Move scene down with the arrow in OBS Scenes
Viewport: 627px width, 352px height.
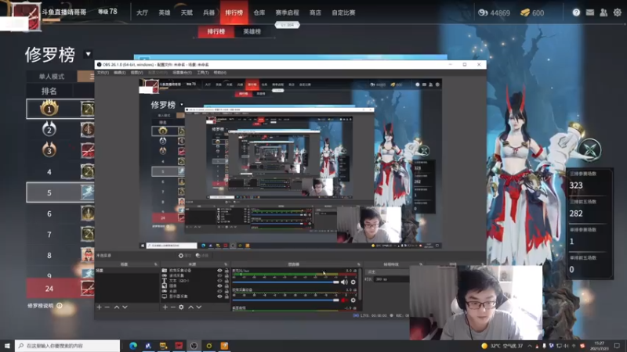[x=125, y=307]
